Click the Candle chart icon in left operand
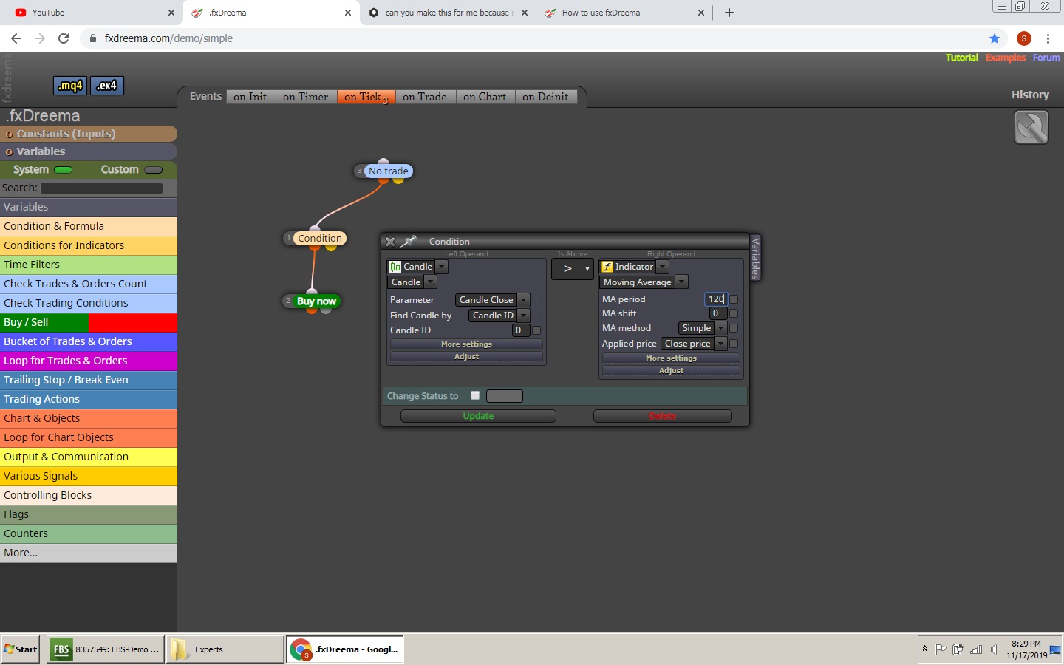Viewport: 1064px width, 665px height. click(x=395, y=267)
